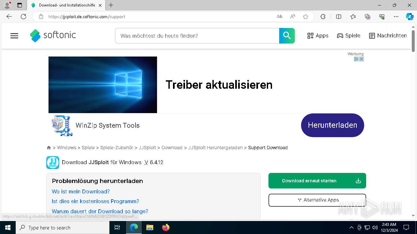This screenshot has height=234, width=417.
Task: Open a new browser tab
Action: pos(111,5)
